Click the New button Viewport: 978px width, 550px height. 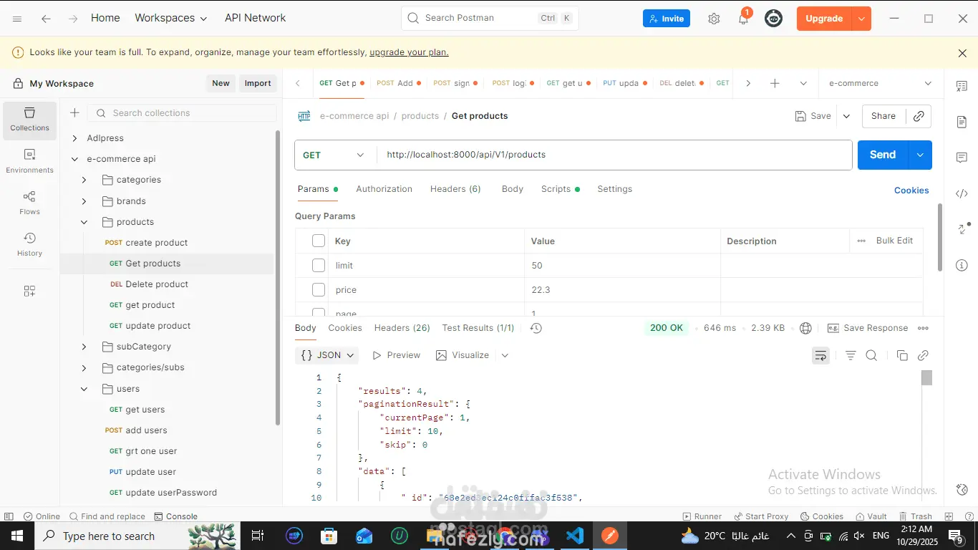[221, 84]
